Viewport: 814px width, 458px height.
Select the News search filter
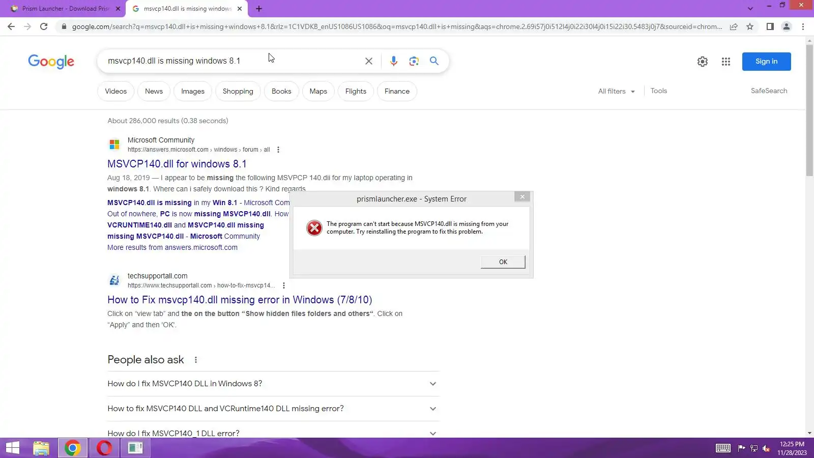point(154,91)
